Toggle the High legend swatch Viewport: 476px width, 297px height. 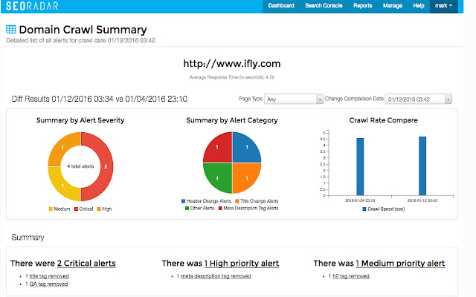[99, 209]
